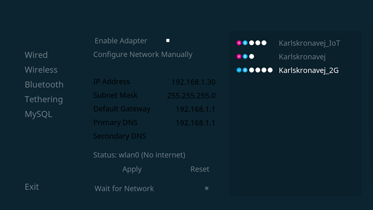Toggle Configure Network Manually option
Viewport: 373px width, 210px height.
(143, 55)
